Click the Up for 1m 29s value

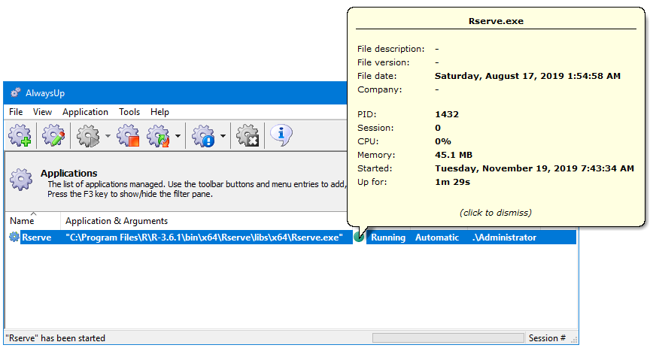(453, 183)
